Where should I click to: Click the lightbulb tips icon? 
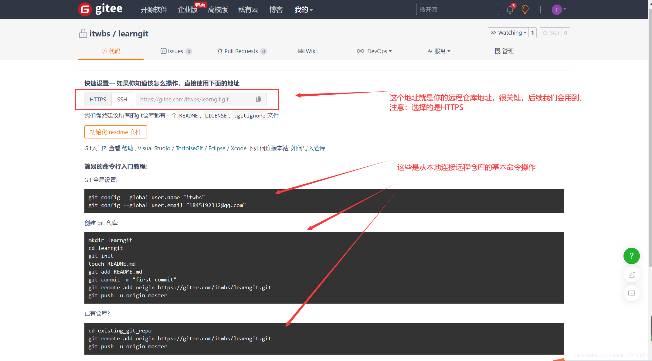pyautogui.click(x=525, y=10)
